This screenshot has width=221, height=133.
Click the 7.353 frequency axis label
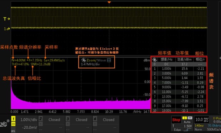tap(81, 112)
